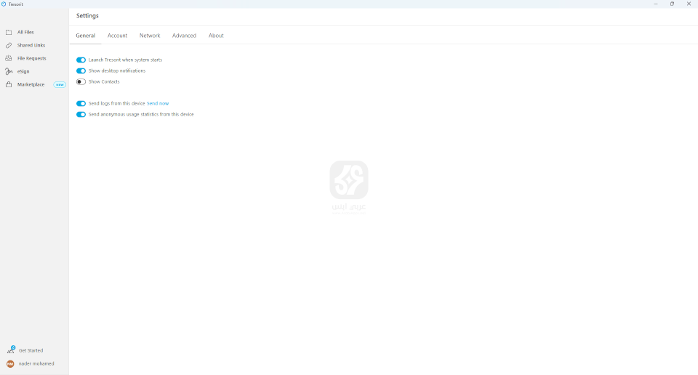Select the About tab
This screenshot has width=698, height=375.
pos(216,36)
